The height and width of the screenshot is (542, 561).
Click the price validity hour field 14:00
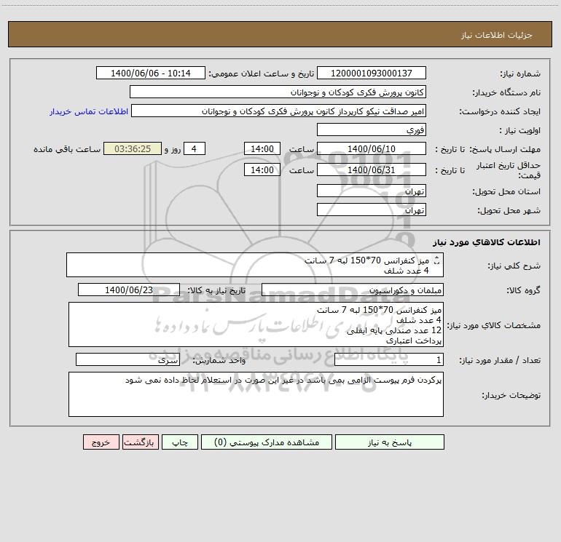click(x=262, y=170)
